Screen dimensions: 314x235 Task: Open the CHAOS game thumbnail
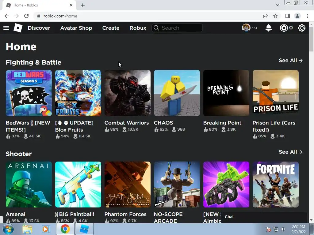(x=177, y=93)
